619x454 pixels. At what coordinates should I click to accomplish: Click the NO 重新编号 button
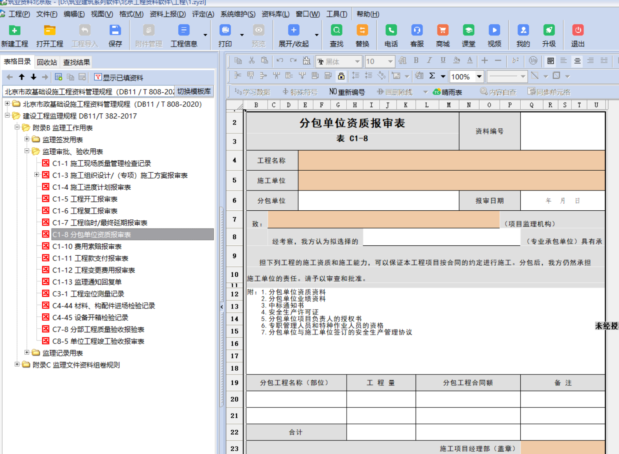point(347,92)
